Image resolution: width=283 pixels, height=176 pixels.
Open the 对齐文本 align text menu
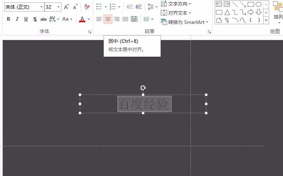click(x=176, y=13)
